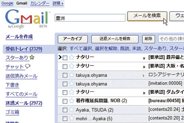Select Gmail in the top bar
Image resolution: width=184 pixels, height=123 pixels.
pyautogui.click(x=22, y=3)
